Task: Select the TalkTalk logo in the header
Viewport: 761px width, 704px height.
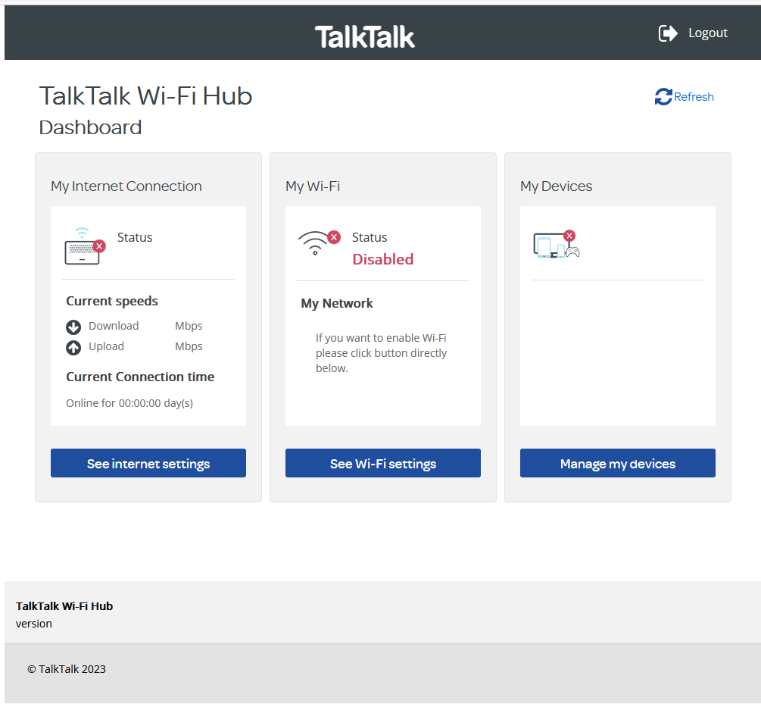Action: click(x=364, y=36)
